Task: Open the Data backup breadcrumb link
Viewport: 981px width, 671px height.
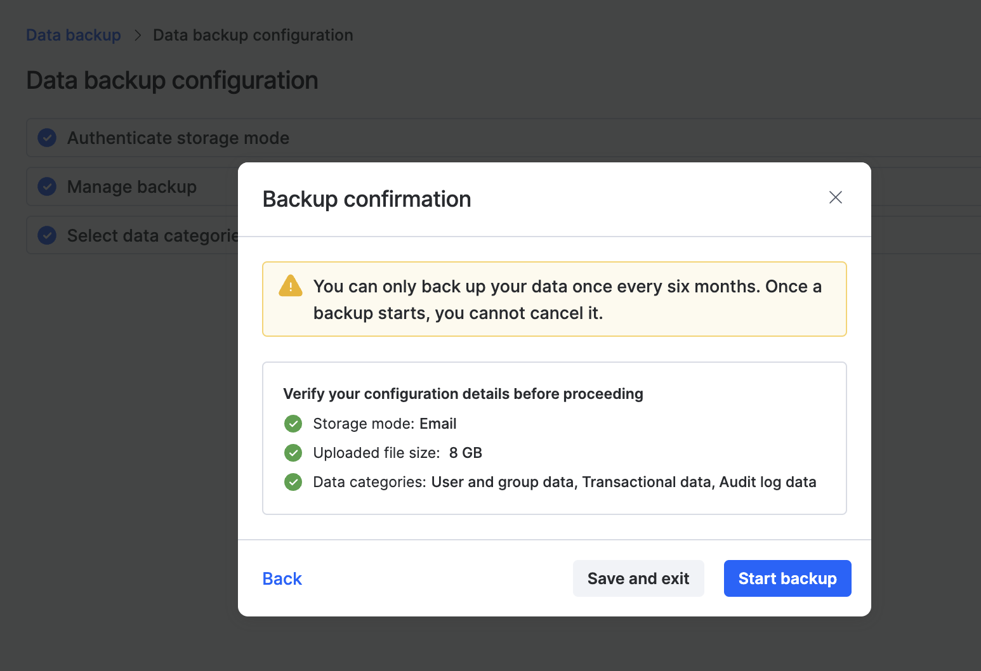Action: pos(74,35)
